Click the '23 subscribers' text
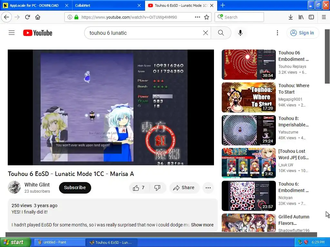This screenshot has height=247, width=330. click(x=37, y=191)
